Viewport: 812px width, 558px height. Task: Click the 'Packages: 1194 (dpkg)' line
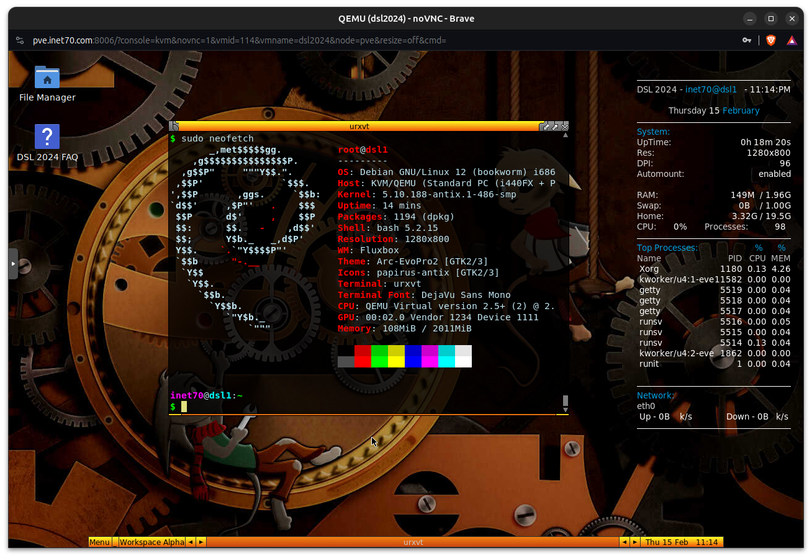pyautogui.click(x=396, y=217)
